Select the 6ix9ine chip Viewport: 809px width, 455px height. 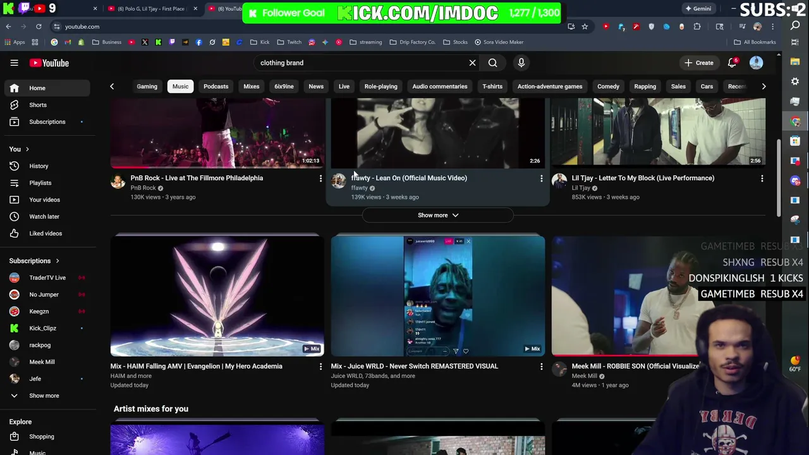coord(284,87)
